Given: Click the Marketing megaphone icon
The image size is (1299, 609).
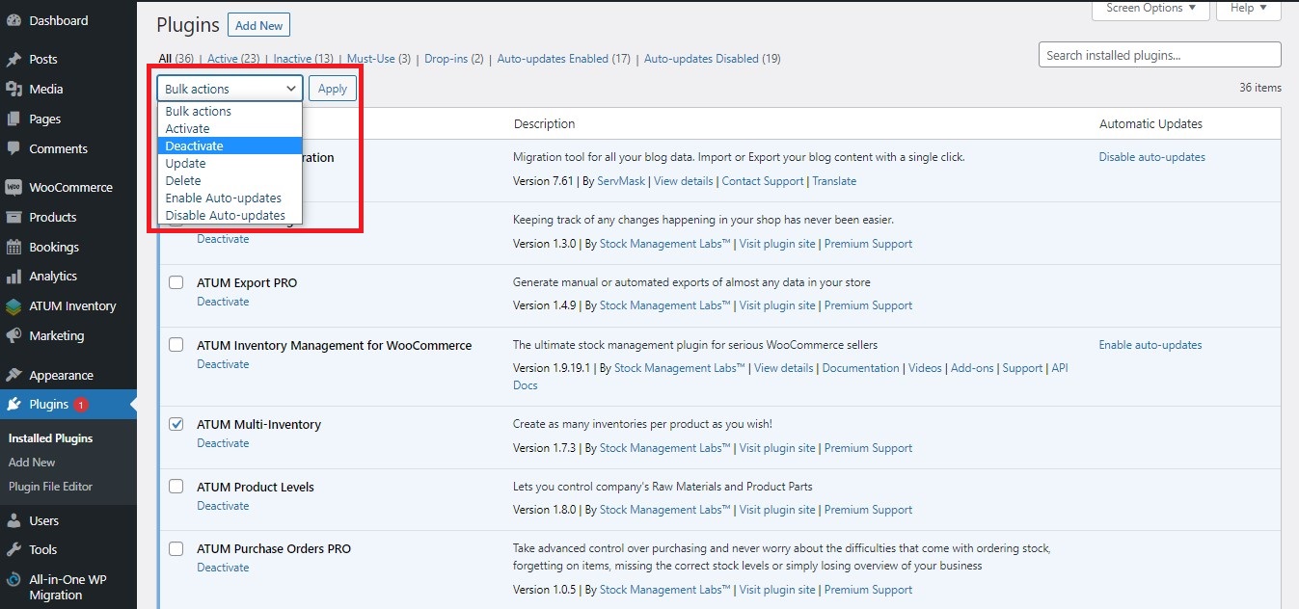Looking at the screenshot, I should pos(14,335).
